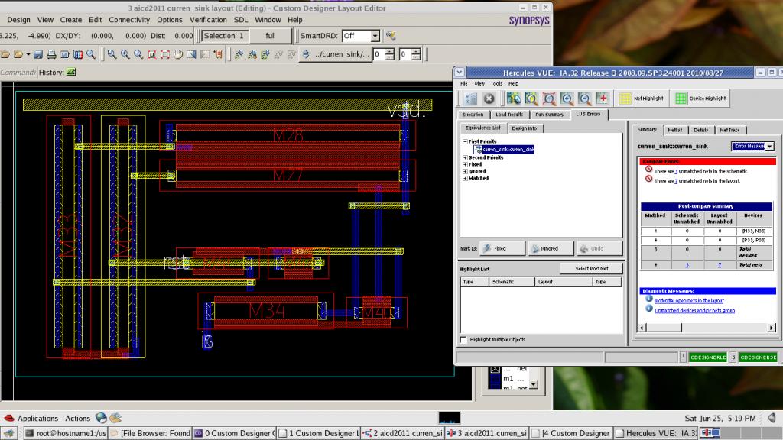Collapse the First Priority tree node
This screenshot has height=440, width=783.
click(465, 141)
